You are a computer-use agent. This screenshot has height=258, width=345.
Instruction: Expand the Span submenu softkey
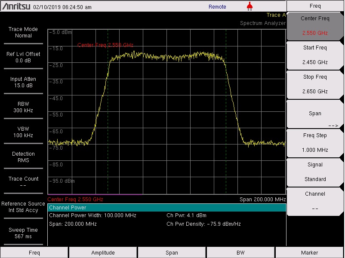[x=315, y=114]
